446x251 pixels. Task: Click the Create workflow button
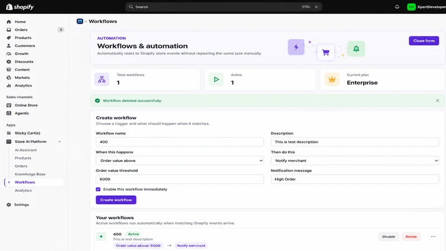click(116, 200)
